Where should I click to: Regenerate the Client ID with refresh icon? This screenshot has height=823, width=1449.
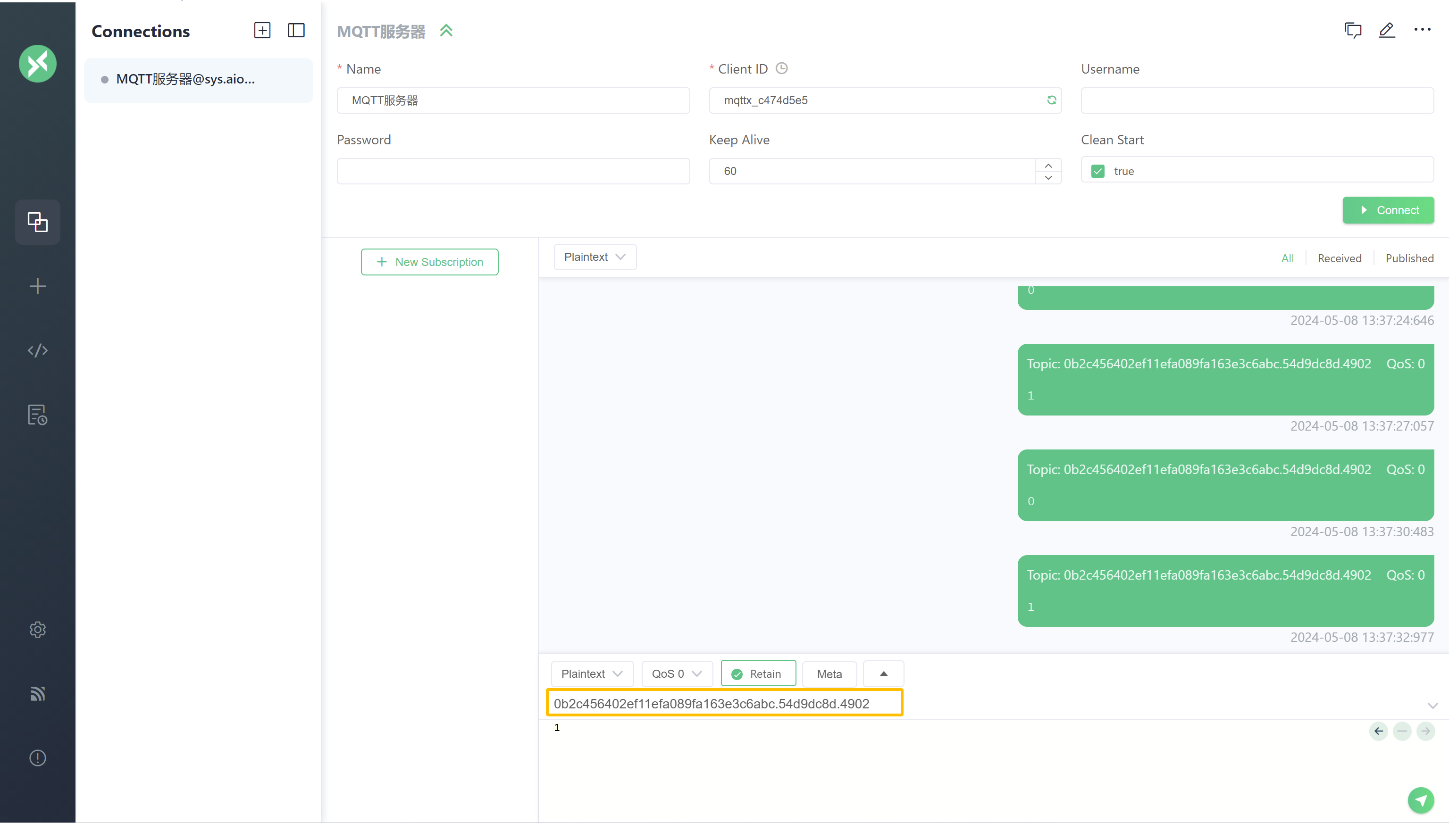pyautogui.click(x=1051, y=100)
